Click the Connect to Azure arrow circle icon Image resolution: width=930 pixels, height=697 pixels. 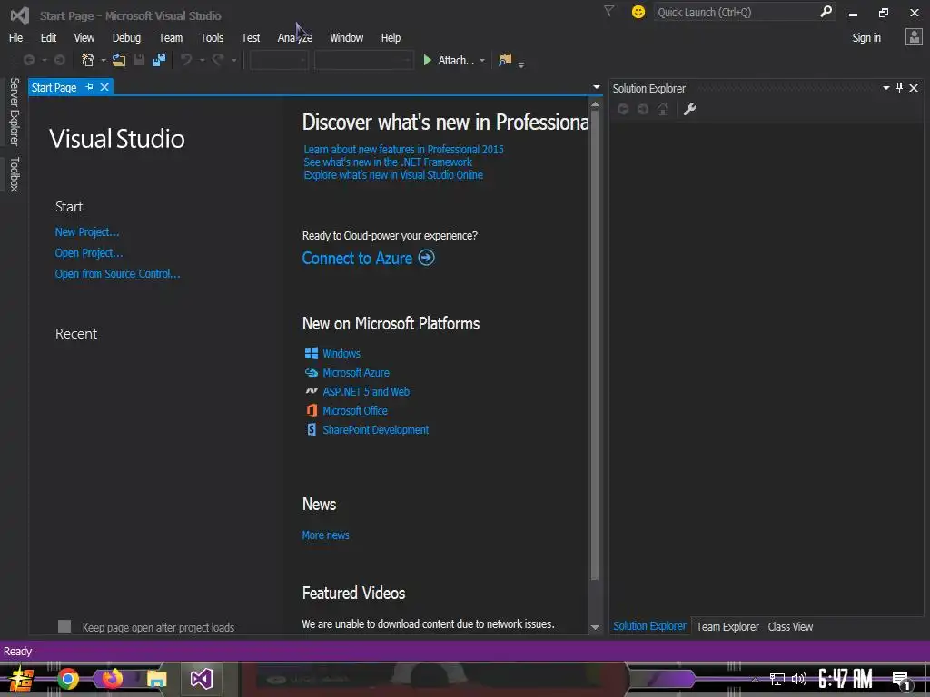pos(427,258)
